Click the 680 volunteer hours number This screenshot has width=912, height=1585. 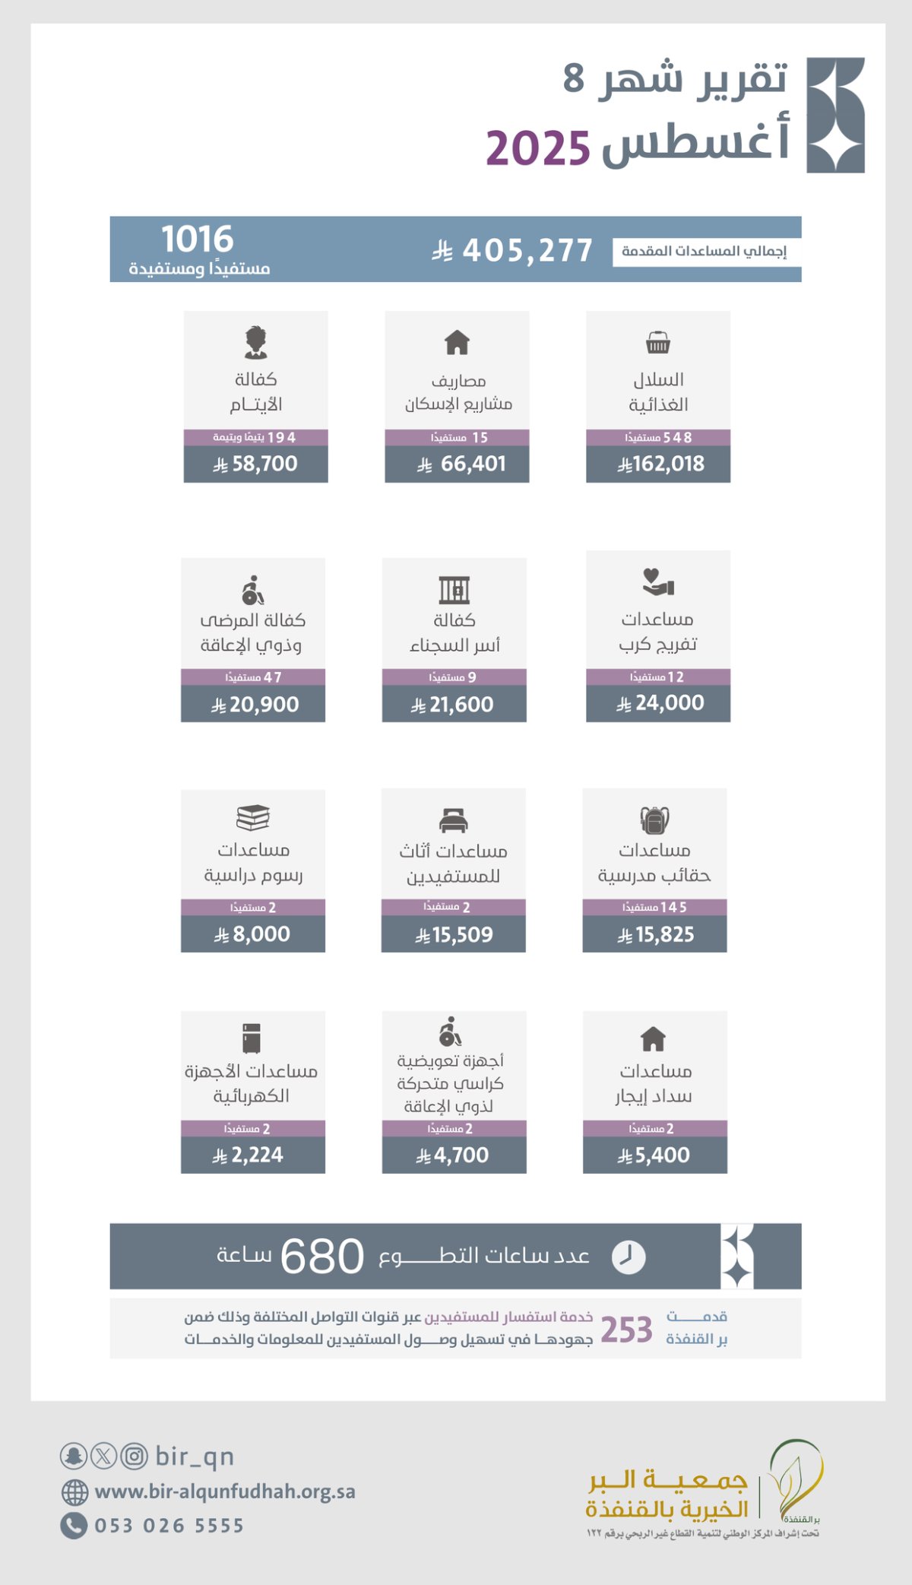(322, 1257)
